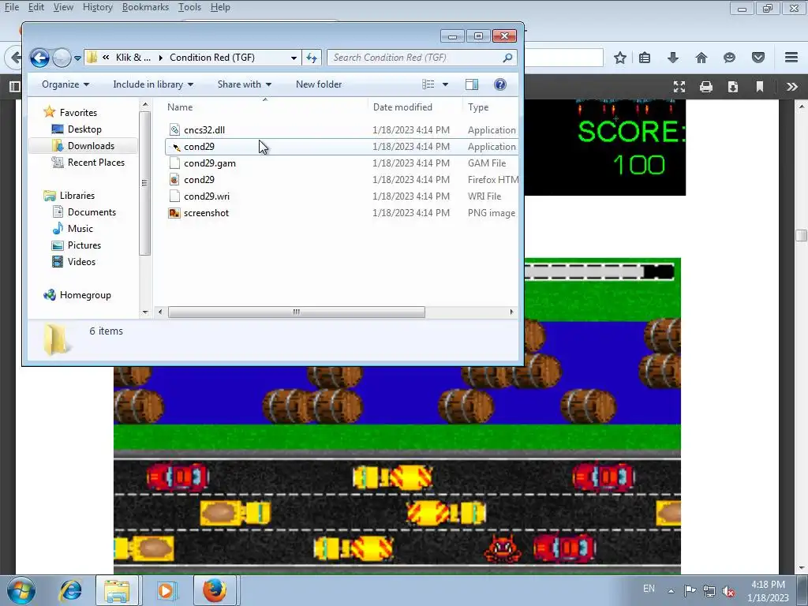Viewport: 808px width, 606px height.
Task: Toggle the viewer sidebar button
Action: pyautogui.click(x=15, y=87)
